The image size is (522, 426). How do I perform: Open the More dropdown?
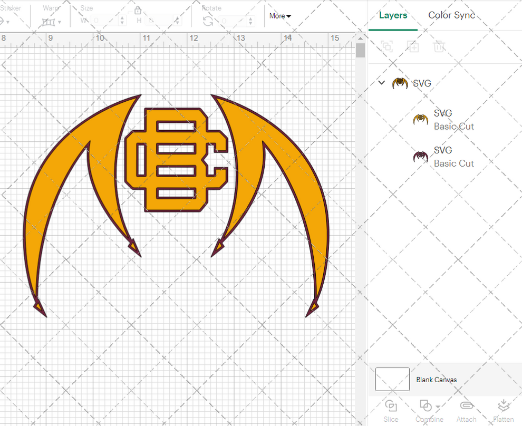(279, 16)
